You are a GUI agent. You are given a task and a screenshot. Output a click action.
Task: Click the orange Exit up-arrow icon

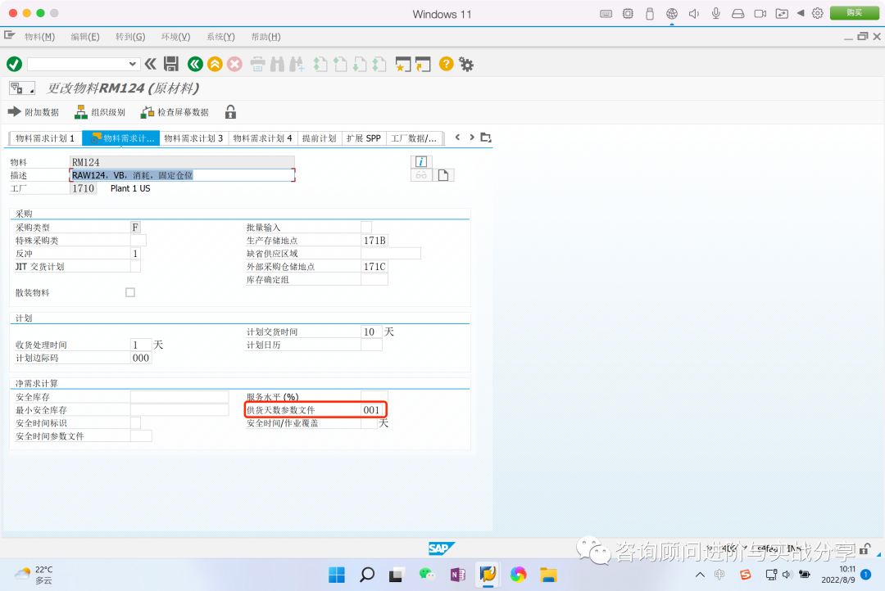point(215,65)
